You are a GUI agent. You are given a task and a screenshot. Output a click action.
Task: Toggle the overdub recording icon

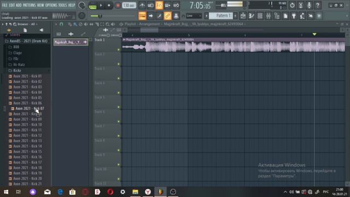[x=168, y=5]
